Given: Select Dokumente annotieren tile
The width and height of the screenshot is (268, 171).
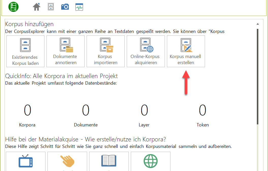Looking at the screenshot, I should 66,51.
